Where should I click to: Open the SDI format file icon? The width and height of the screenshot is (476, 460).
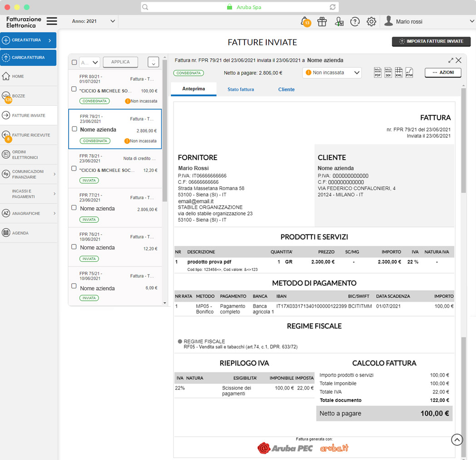388,72
